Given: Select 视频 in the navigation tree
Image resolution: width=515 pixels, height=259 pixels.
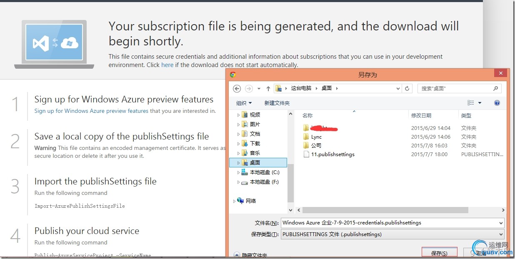Looking at the screenshot, I should (255, 115).
